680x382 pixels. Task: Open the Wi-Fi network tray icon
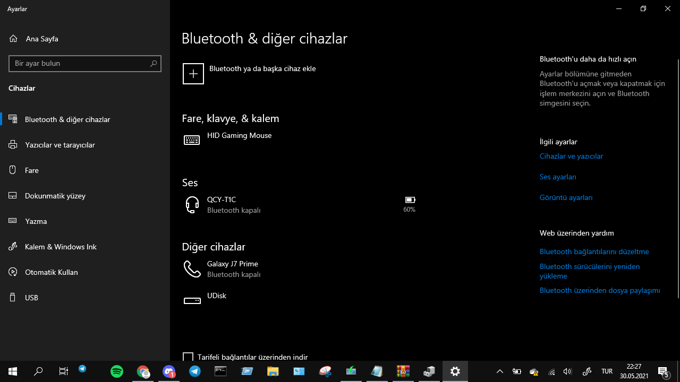(x=552, y=371)
